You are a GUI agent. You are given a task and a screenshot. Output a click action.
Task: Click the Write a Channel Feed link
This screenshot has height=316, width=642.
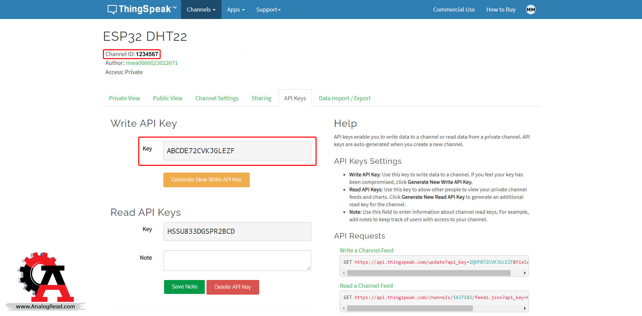367,250
